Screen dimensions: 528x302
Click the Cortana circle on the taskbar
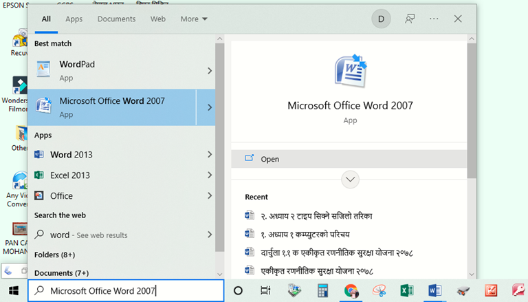pos(238,290)
